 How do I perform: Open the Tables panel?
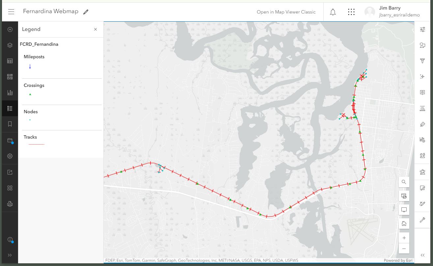point(10,61)
